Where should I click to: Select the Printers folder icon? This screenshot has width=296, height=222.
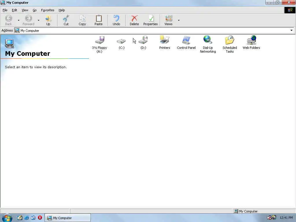click(164, 42)
